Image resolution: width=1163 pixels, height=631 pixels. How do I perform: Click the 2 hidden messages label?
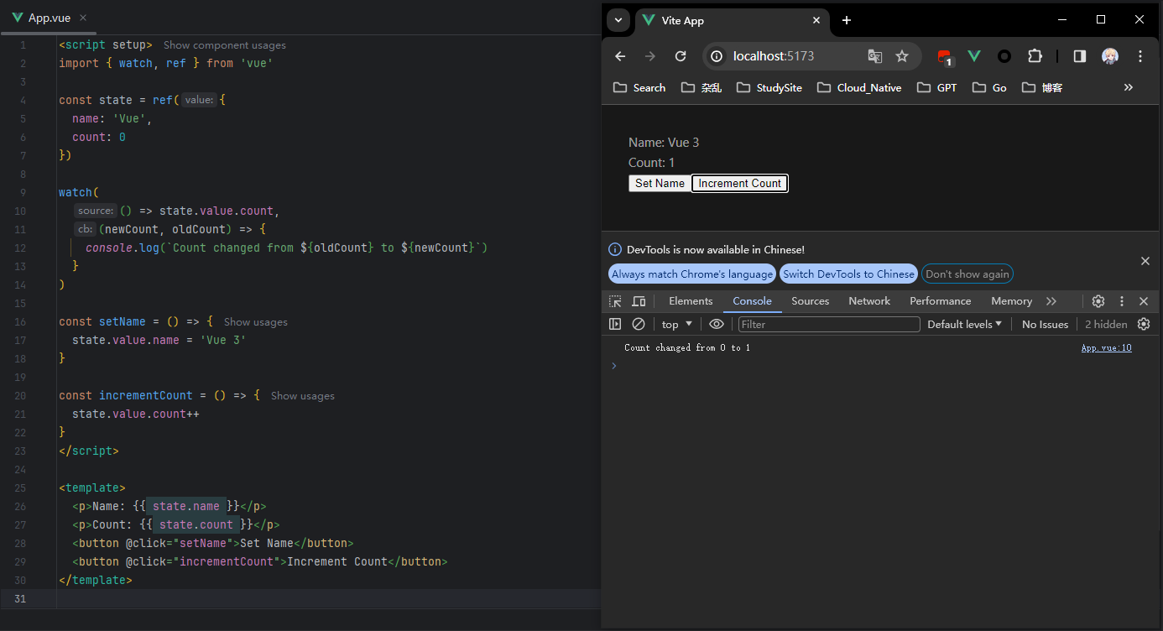point(1106,324)
